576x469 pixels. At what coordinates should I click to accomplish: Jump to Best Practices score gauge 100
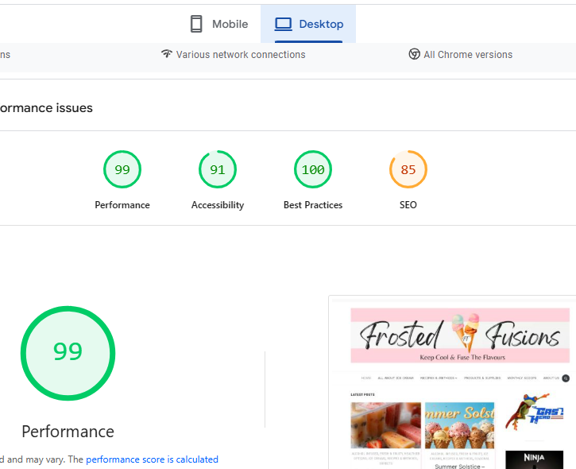point(313,169)
